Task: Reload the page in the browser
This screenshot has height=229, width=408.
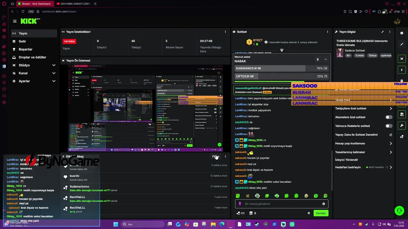Action: (23, 11)
